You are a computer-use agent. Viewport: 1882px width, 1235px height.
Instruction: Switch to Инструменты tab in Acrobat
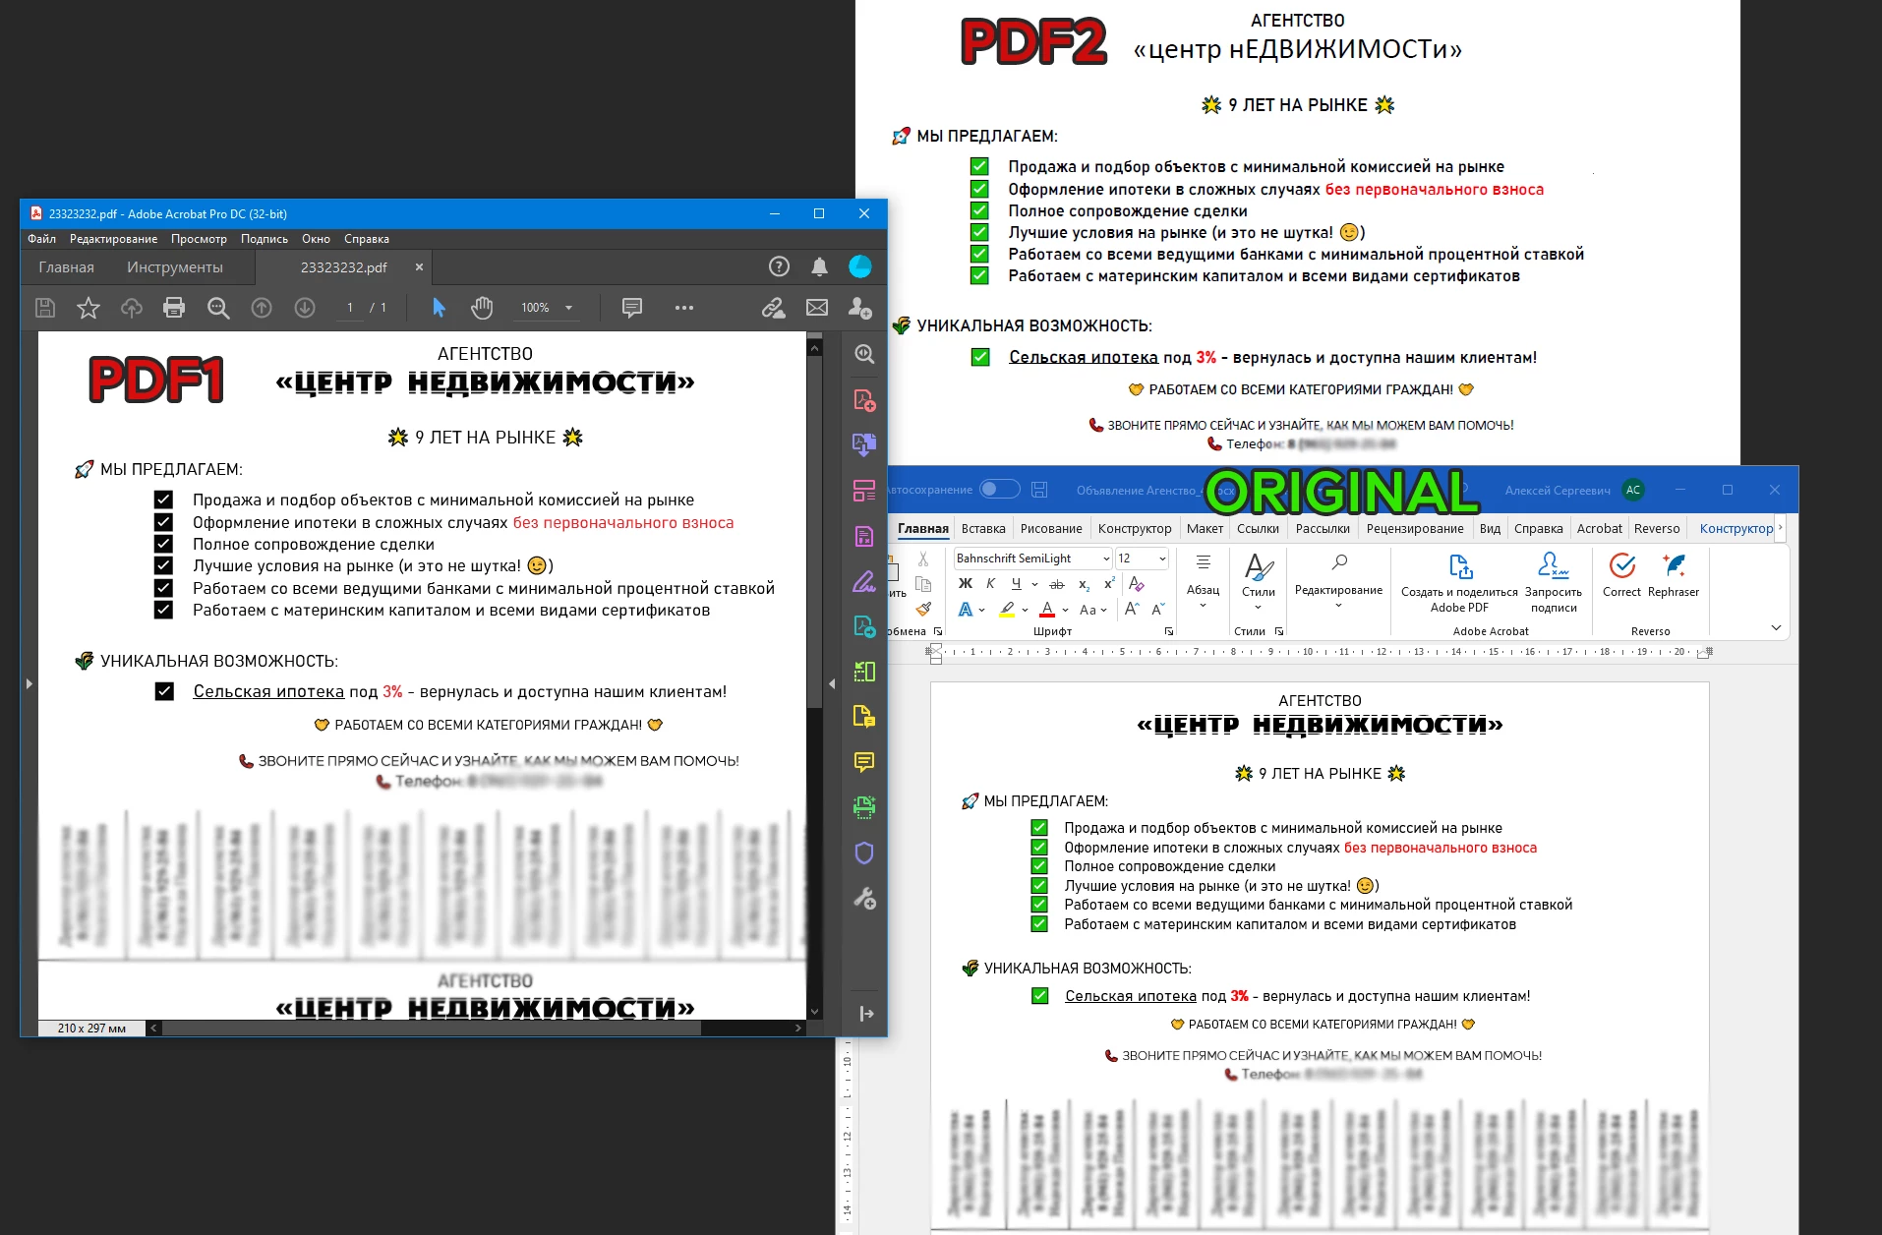[x=175, y=267]
